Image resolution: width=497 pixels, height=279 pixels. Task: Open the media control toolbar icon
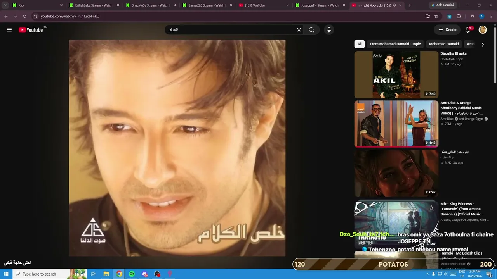coord(472,16)
